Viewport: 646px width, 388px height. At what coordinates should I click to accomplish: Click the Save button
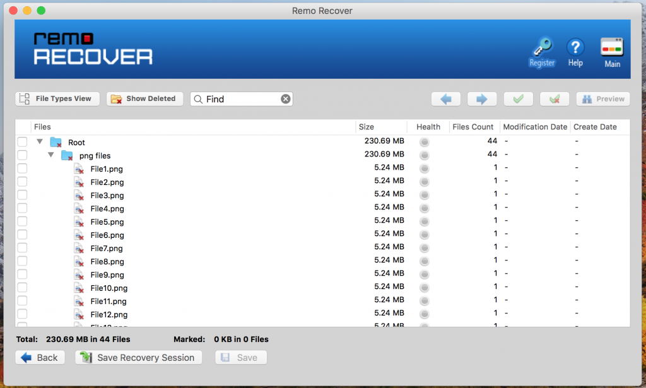[241, 358]
